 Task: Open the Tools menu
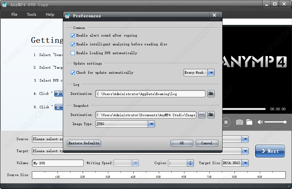coord(32,14)
